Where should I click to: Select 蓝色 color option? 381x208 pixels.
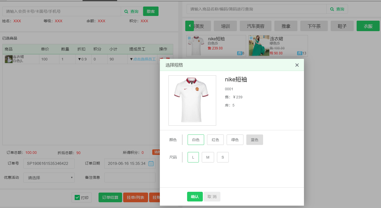(x=255, y=140)
